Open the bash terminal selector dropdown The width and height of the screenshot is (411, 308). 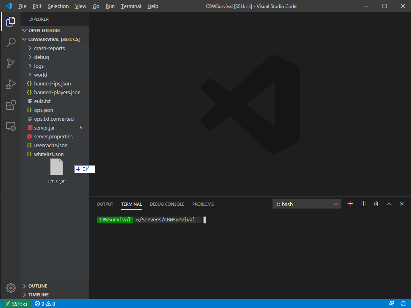click(x=307, y=204)
